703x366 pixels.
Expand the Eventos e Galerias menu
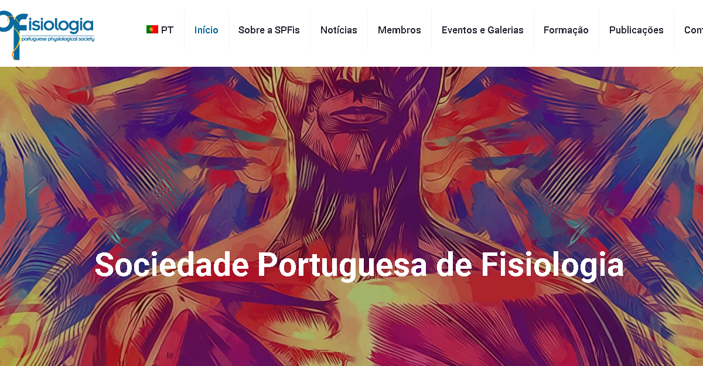483,30
